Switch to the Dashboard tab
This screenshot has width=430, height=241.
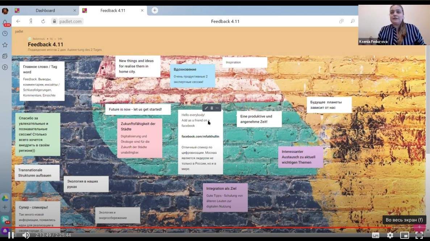click(45, 10)
